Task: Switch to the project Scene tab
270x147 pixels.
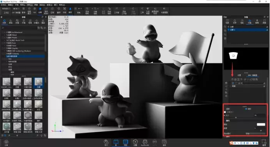Action: pyautogui.click(x=227, y=21)
